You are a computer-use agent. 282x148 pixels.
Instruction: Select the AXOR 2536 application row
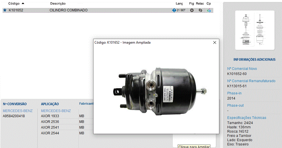tap(50, 122)
